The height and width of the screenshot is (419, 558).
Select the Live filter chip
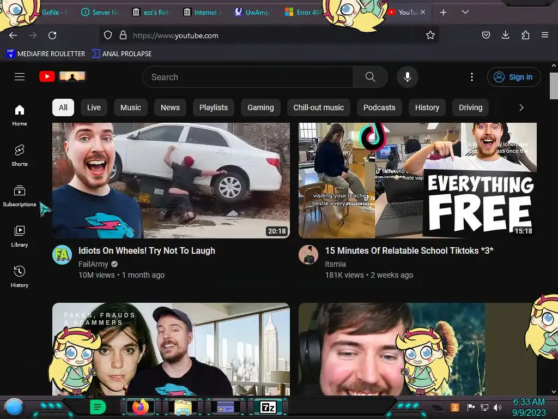click(x=94, y=107)
